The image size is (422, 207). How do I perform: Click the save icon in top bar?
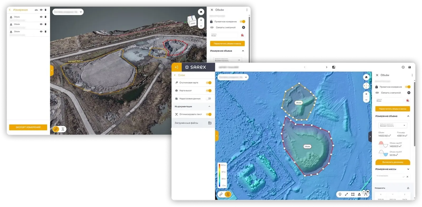409,67
